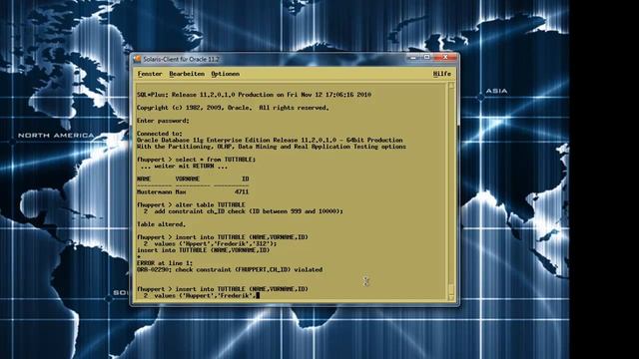Click the terminal vertical scrollbar track
The width and height of the screenshot is (639, 359).
(x=451, y=191)
